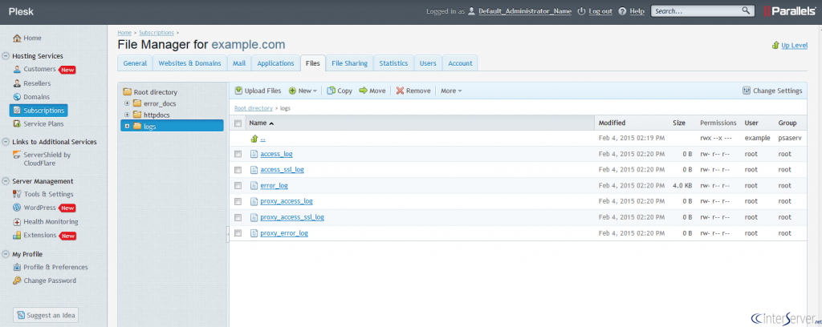Toggle the select-all checkbox in header
822x327 pixels.
[x=238, y=123]
